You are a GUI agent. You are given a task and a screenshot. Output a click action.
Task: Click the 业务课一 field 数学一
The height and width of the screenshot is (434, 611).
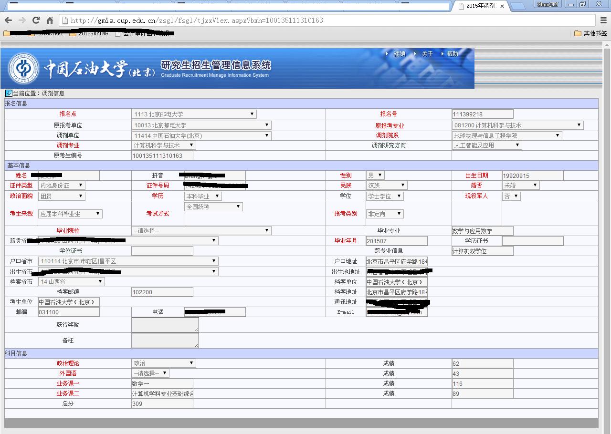tap(162, 383)
